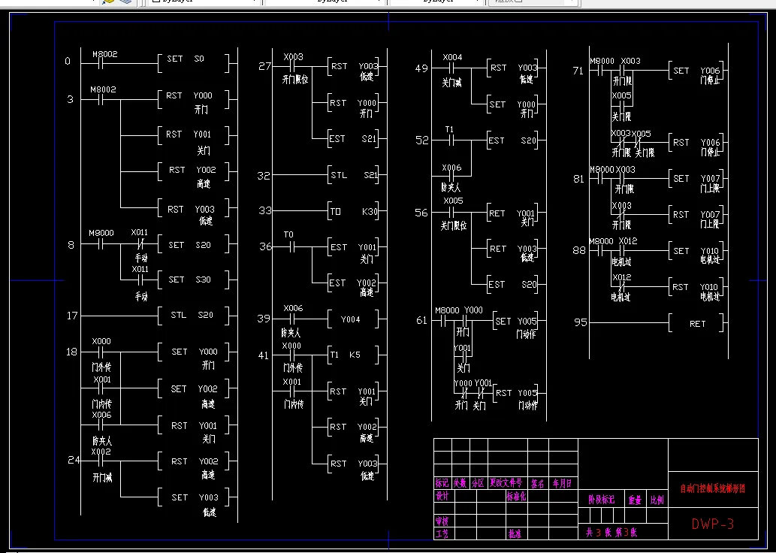Click the SET Y006 instruction
The height and width of the screenshot is (553, 776).
[x=697, y=71]
